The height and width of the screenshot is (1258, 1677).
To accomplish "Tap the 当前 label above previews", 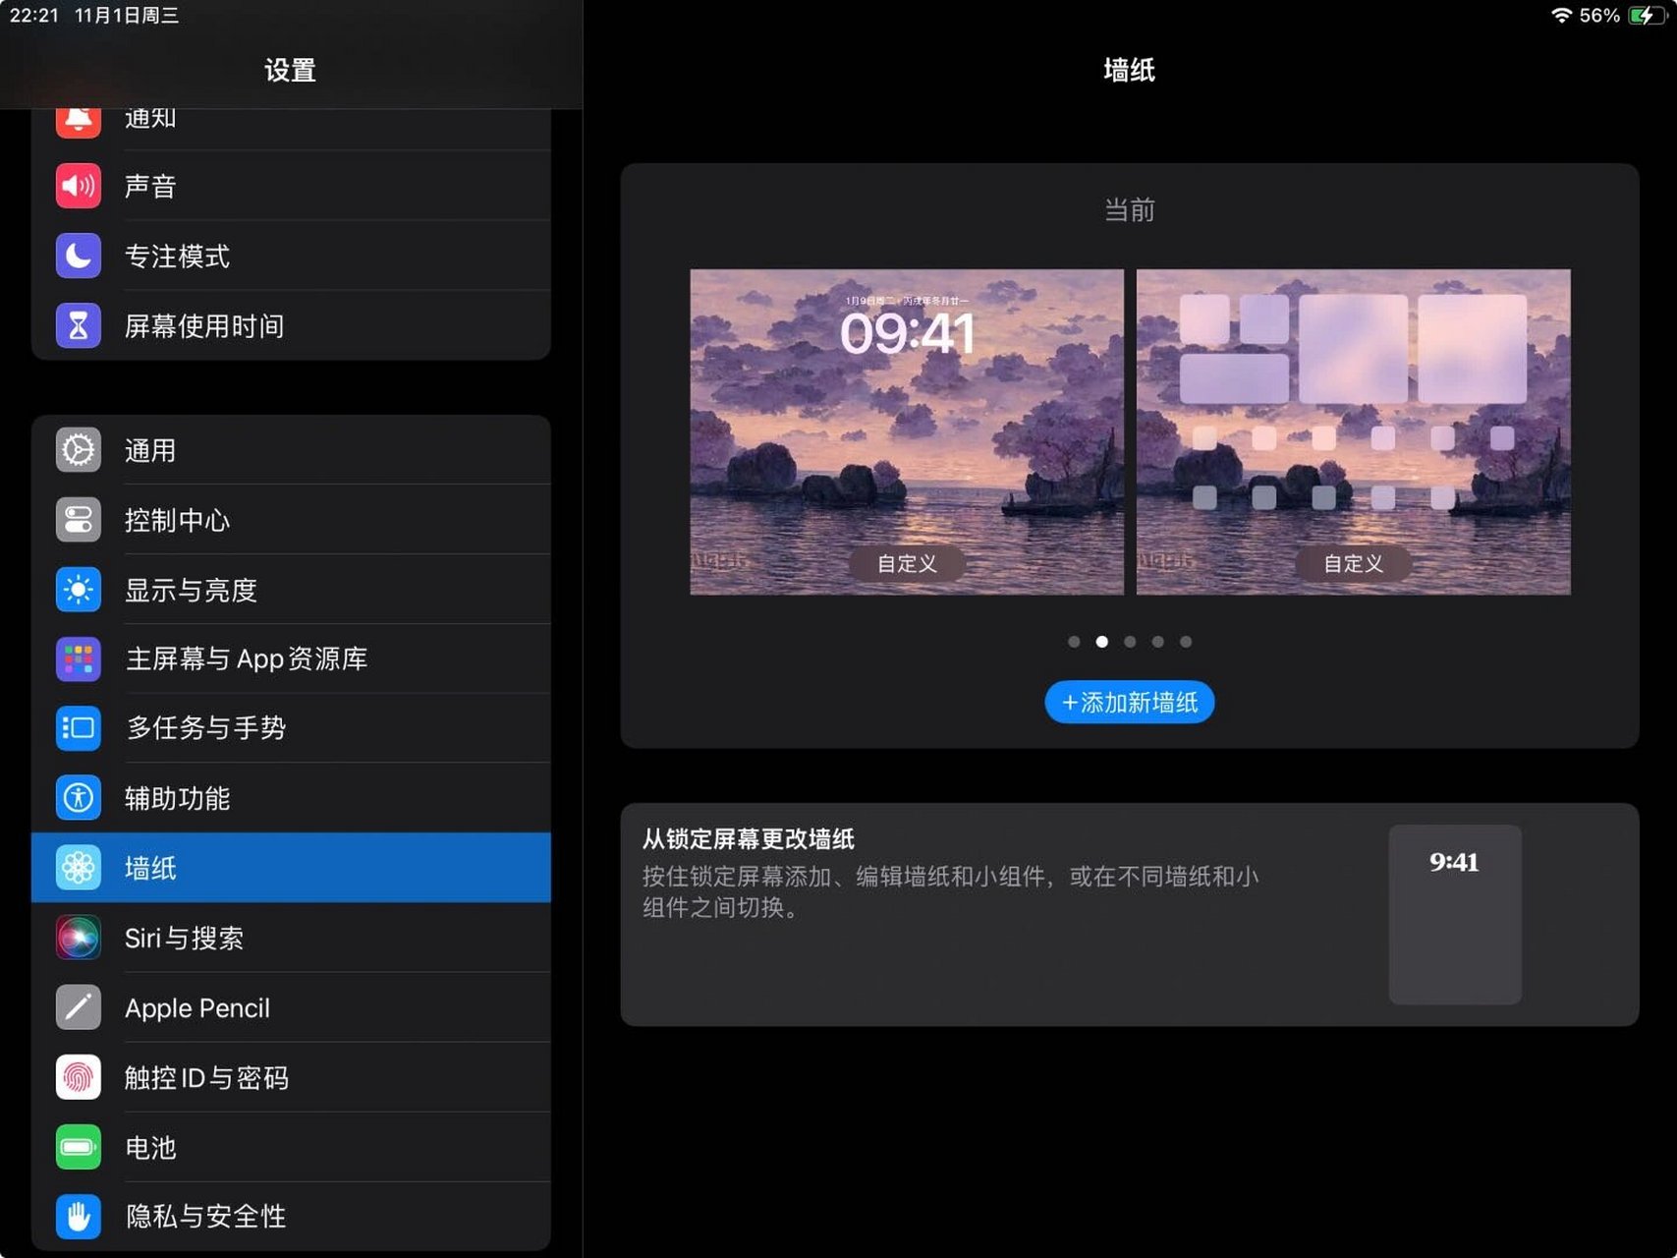I will point(1130,209).
